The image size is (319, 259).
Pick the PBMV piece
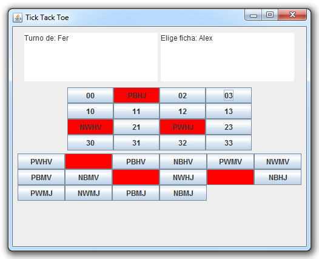(41, 177)
